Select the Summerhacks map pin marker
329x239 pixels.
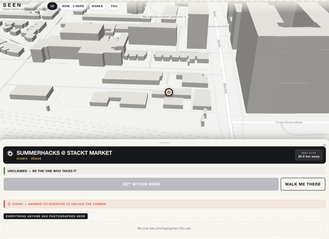(169, 92)
